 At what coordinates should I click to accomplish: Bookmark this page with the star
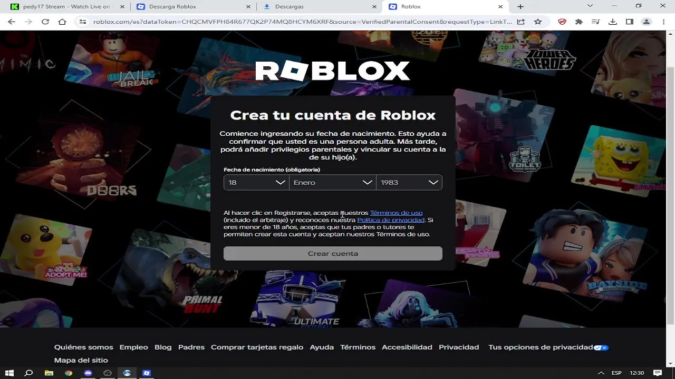click(x=537, y=22)
